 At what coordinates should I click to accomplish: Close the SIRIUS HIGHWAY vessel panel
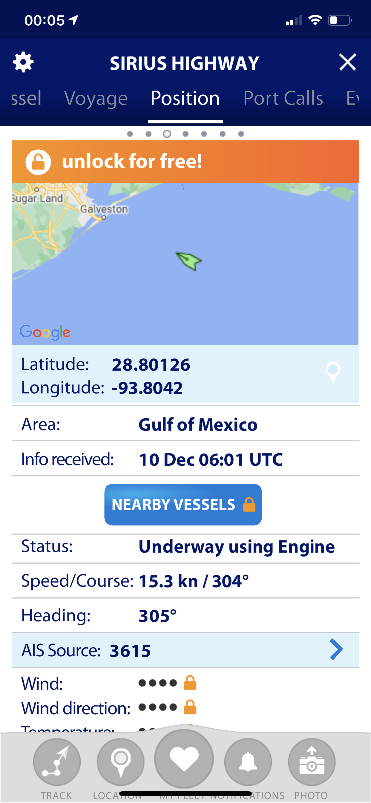click(347, 62)
